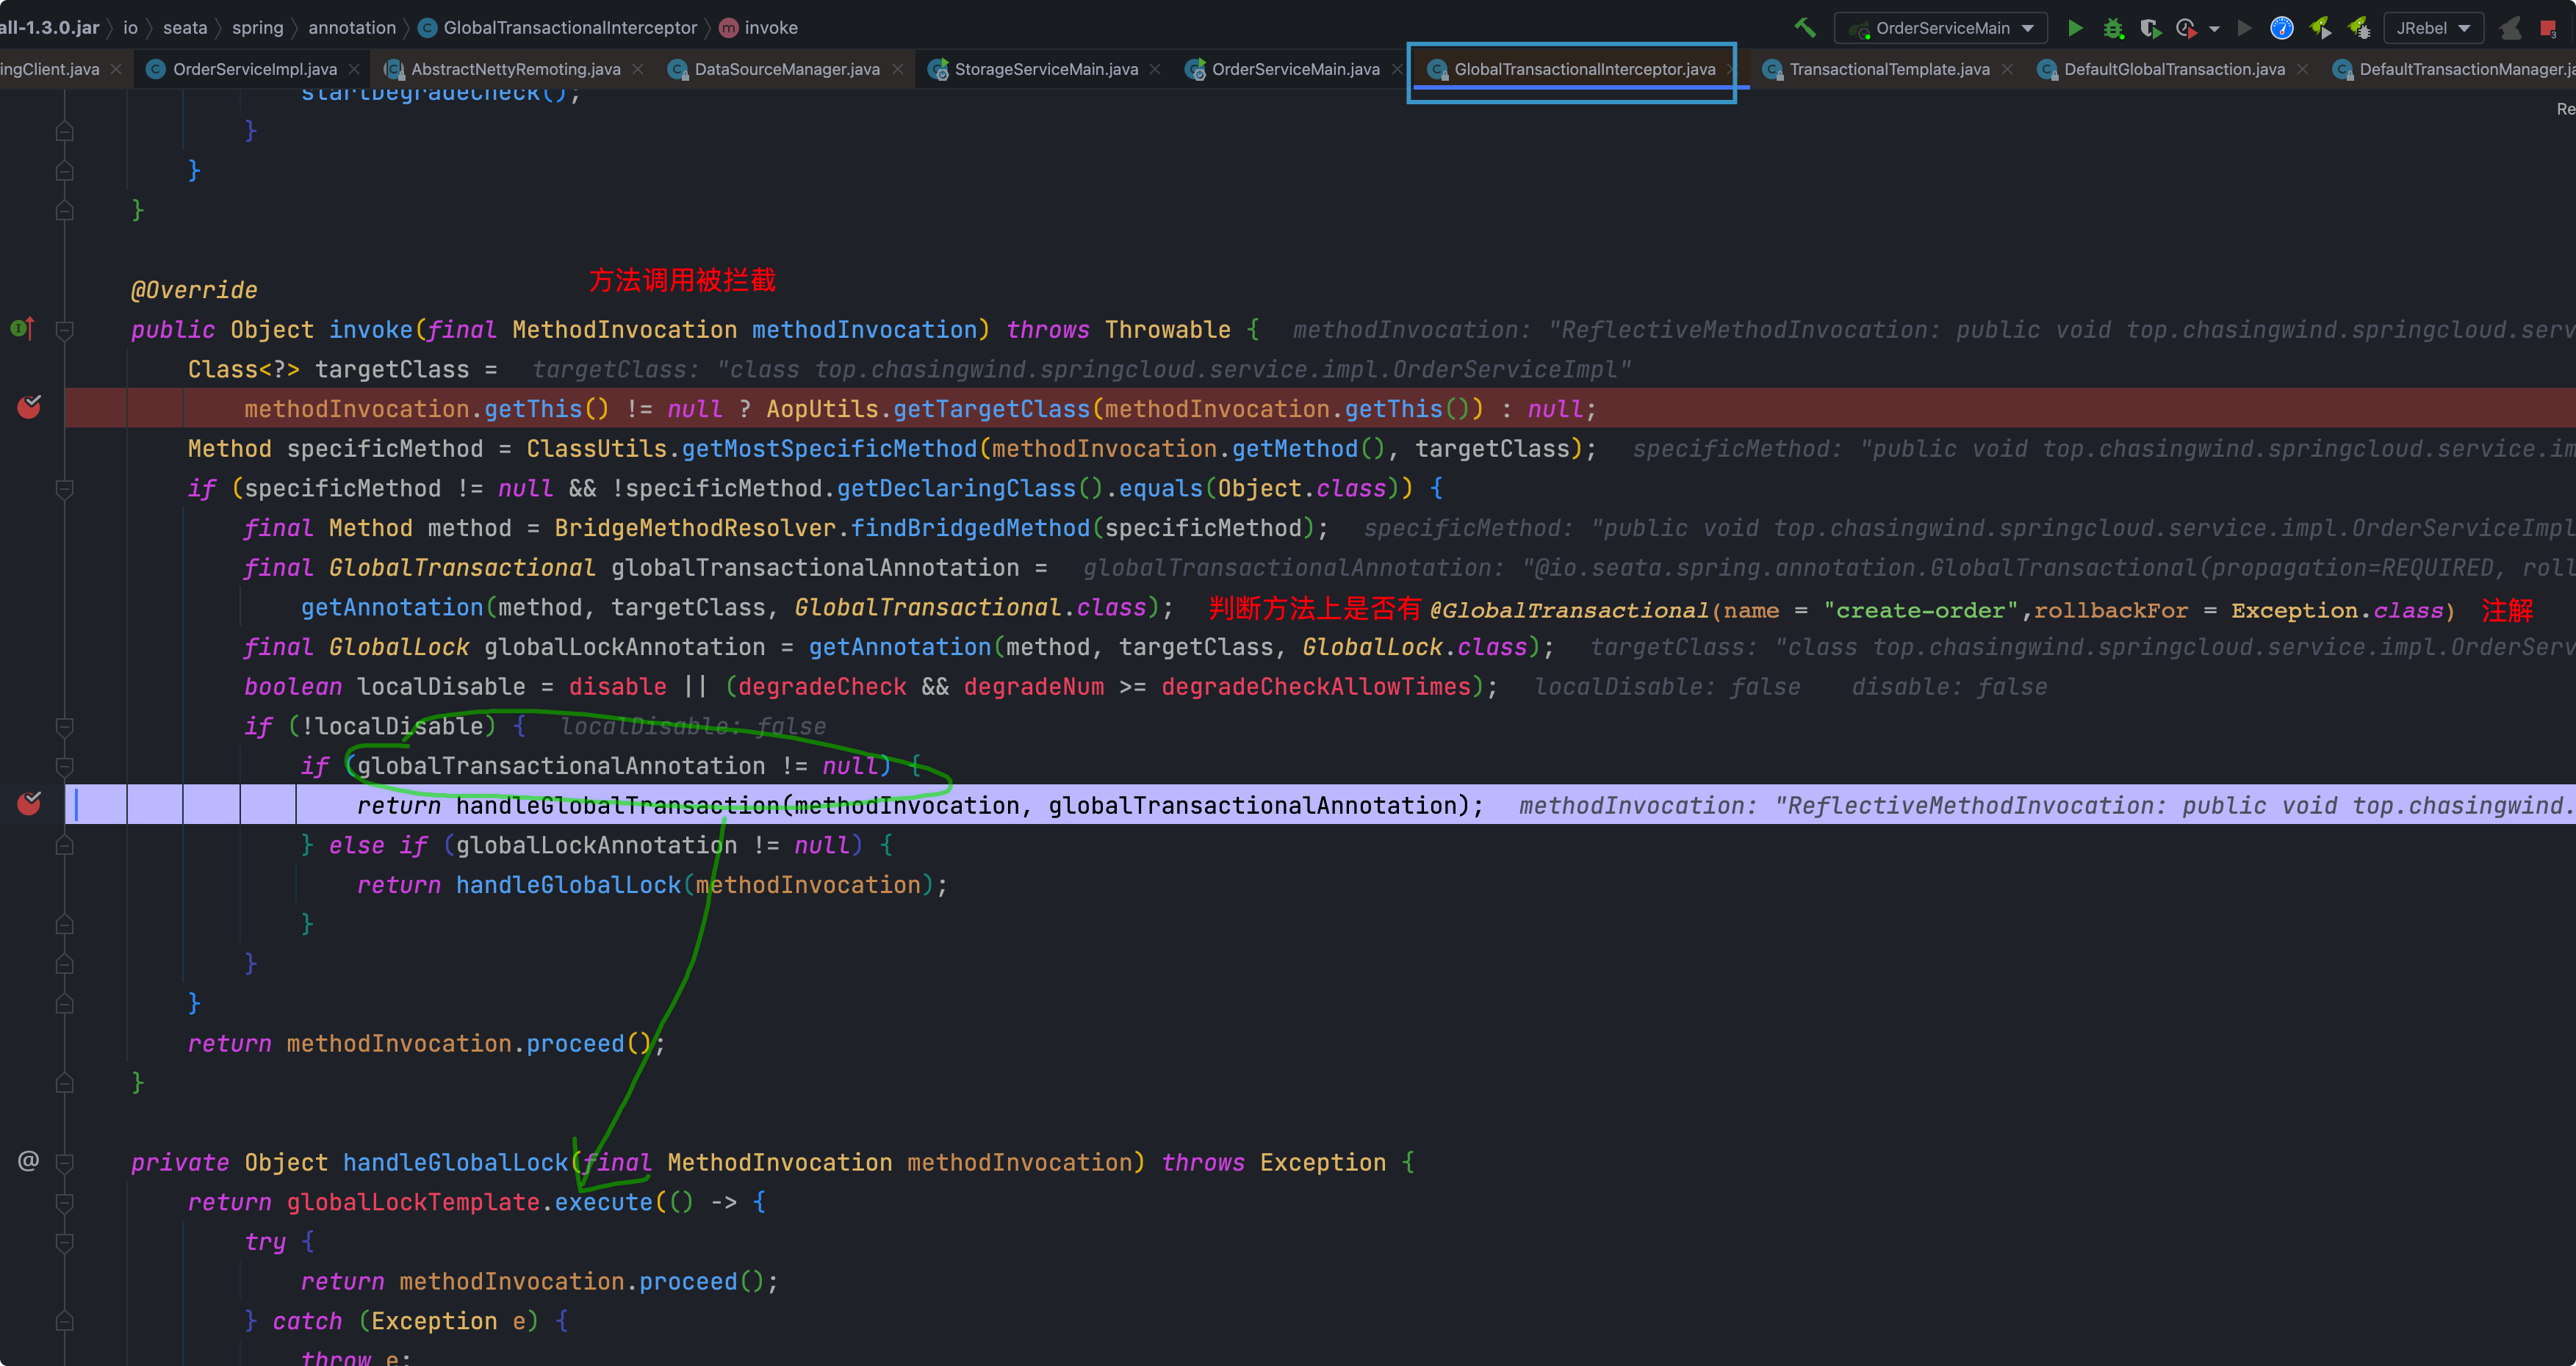Close the OrderServiceImpl.java tab
2576x1366 pixels.
click(354, 69)
